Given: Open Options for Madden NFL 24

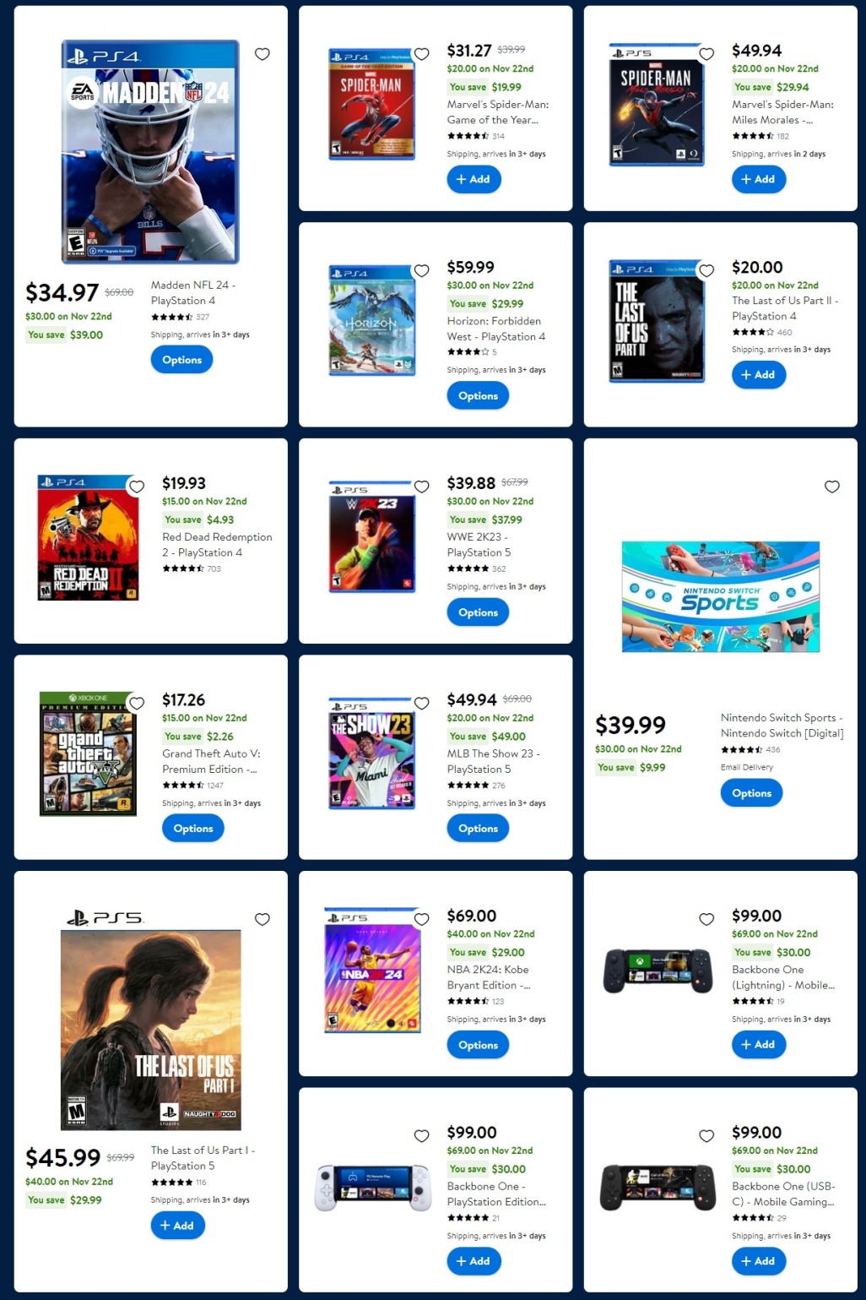Looking at the screenshot, I should coord(181,360).
